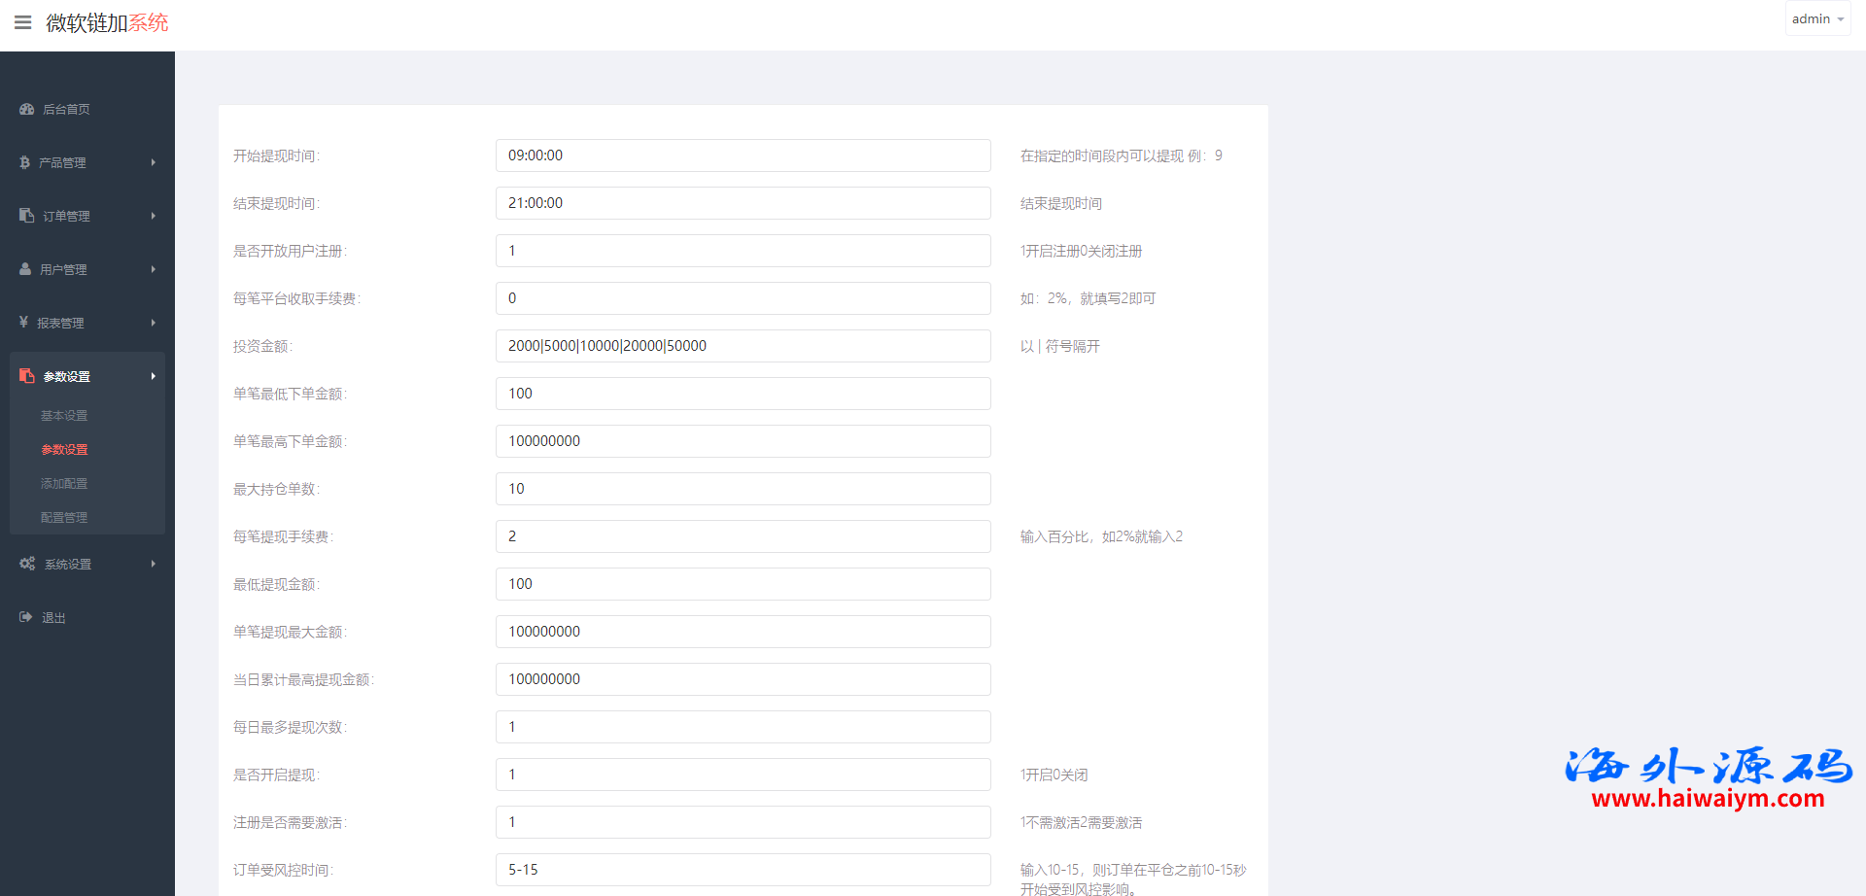This screenshot has width=1866, height=896.
Task: Expand the 系统设置 submenu arrow
Action: point(153,564)
